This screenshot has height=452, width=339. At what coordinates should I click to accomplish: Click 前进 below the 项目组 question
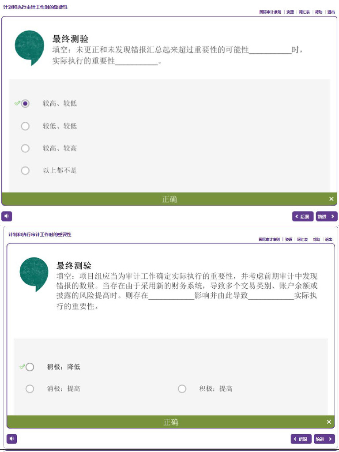point(324,439)
